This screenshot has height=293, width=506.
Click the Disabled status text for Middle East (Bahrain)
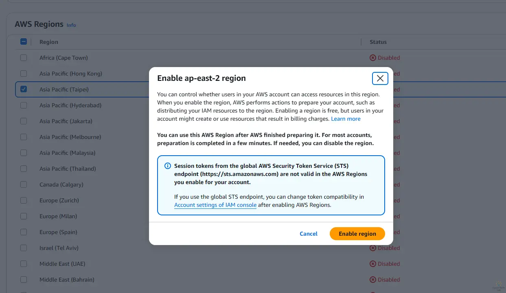pos(389,280)
